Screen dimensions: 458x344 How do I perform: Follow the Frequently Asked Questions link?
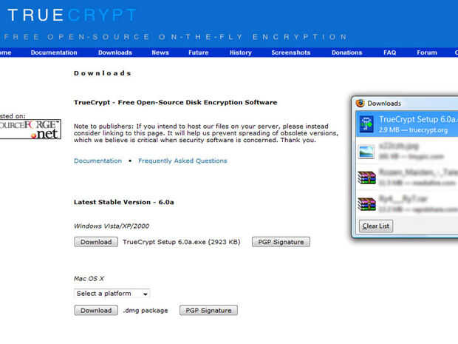[x=182, y=161]
